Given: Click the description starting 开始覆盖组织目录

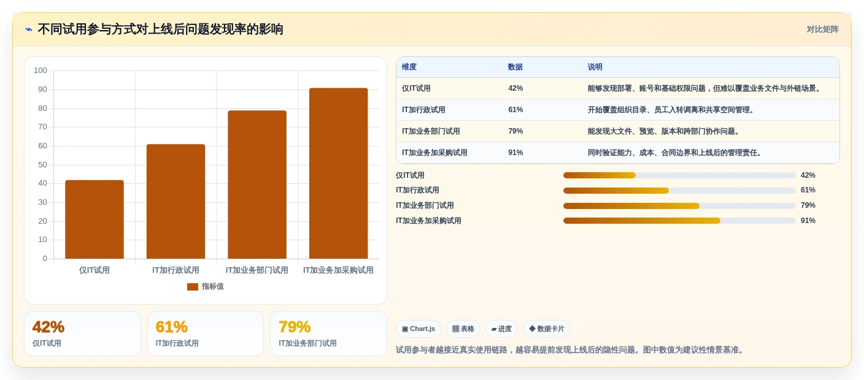Looking at the screenshot, I should pos(672,110).
